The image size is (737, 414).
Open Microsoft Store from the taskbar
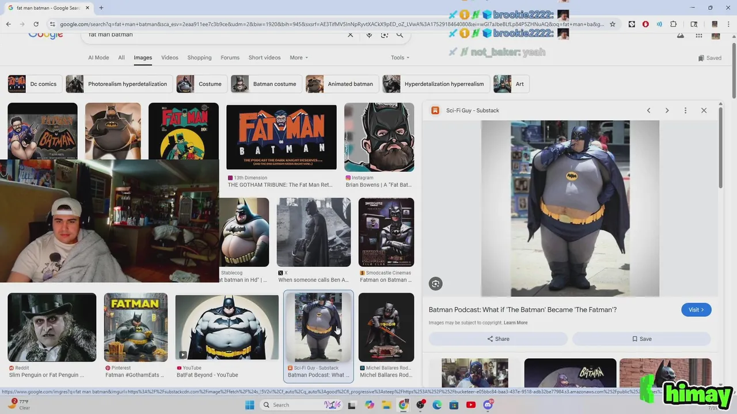(x=454, y=405)
